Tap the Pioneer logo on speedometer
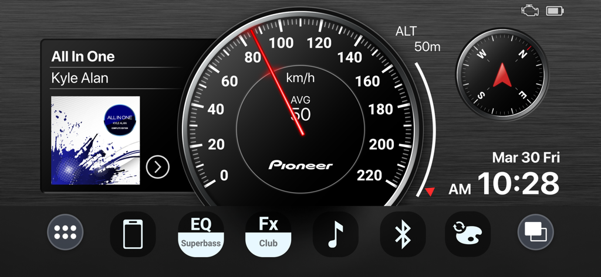601x277 pixels. (301, 165)
